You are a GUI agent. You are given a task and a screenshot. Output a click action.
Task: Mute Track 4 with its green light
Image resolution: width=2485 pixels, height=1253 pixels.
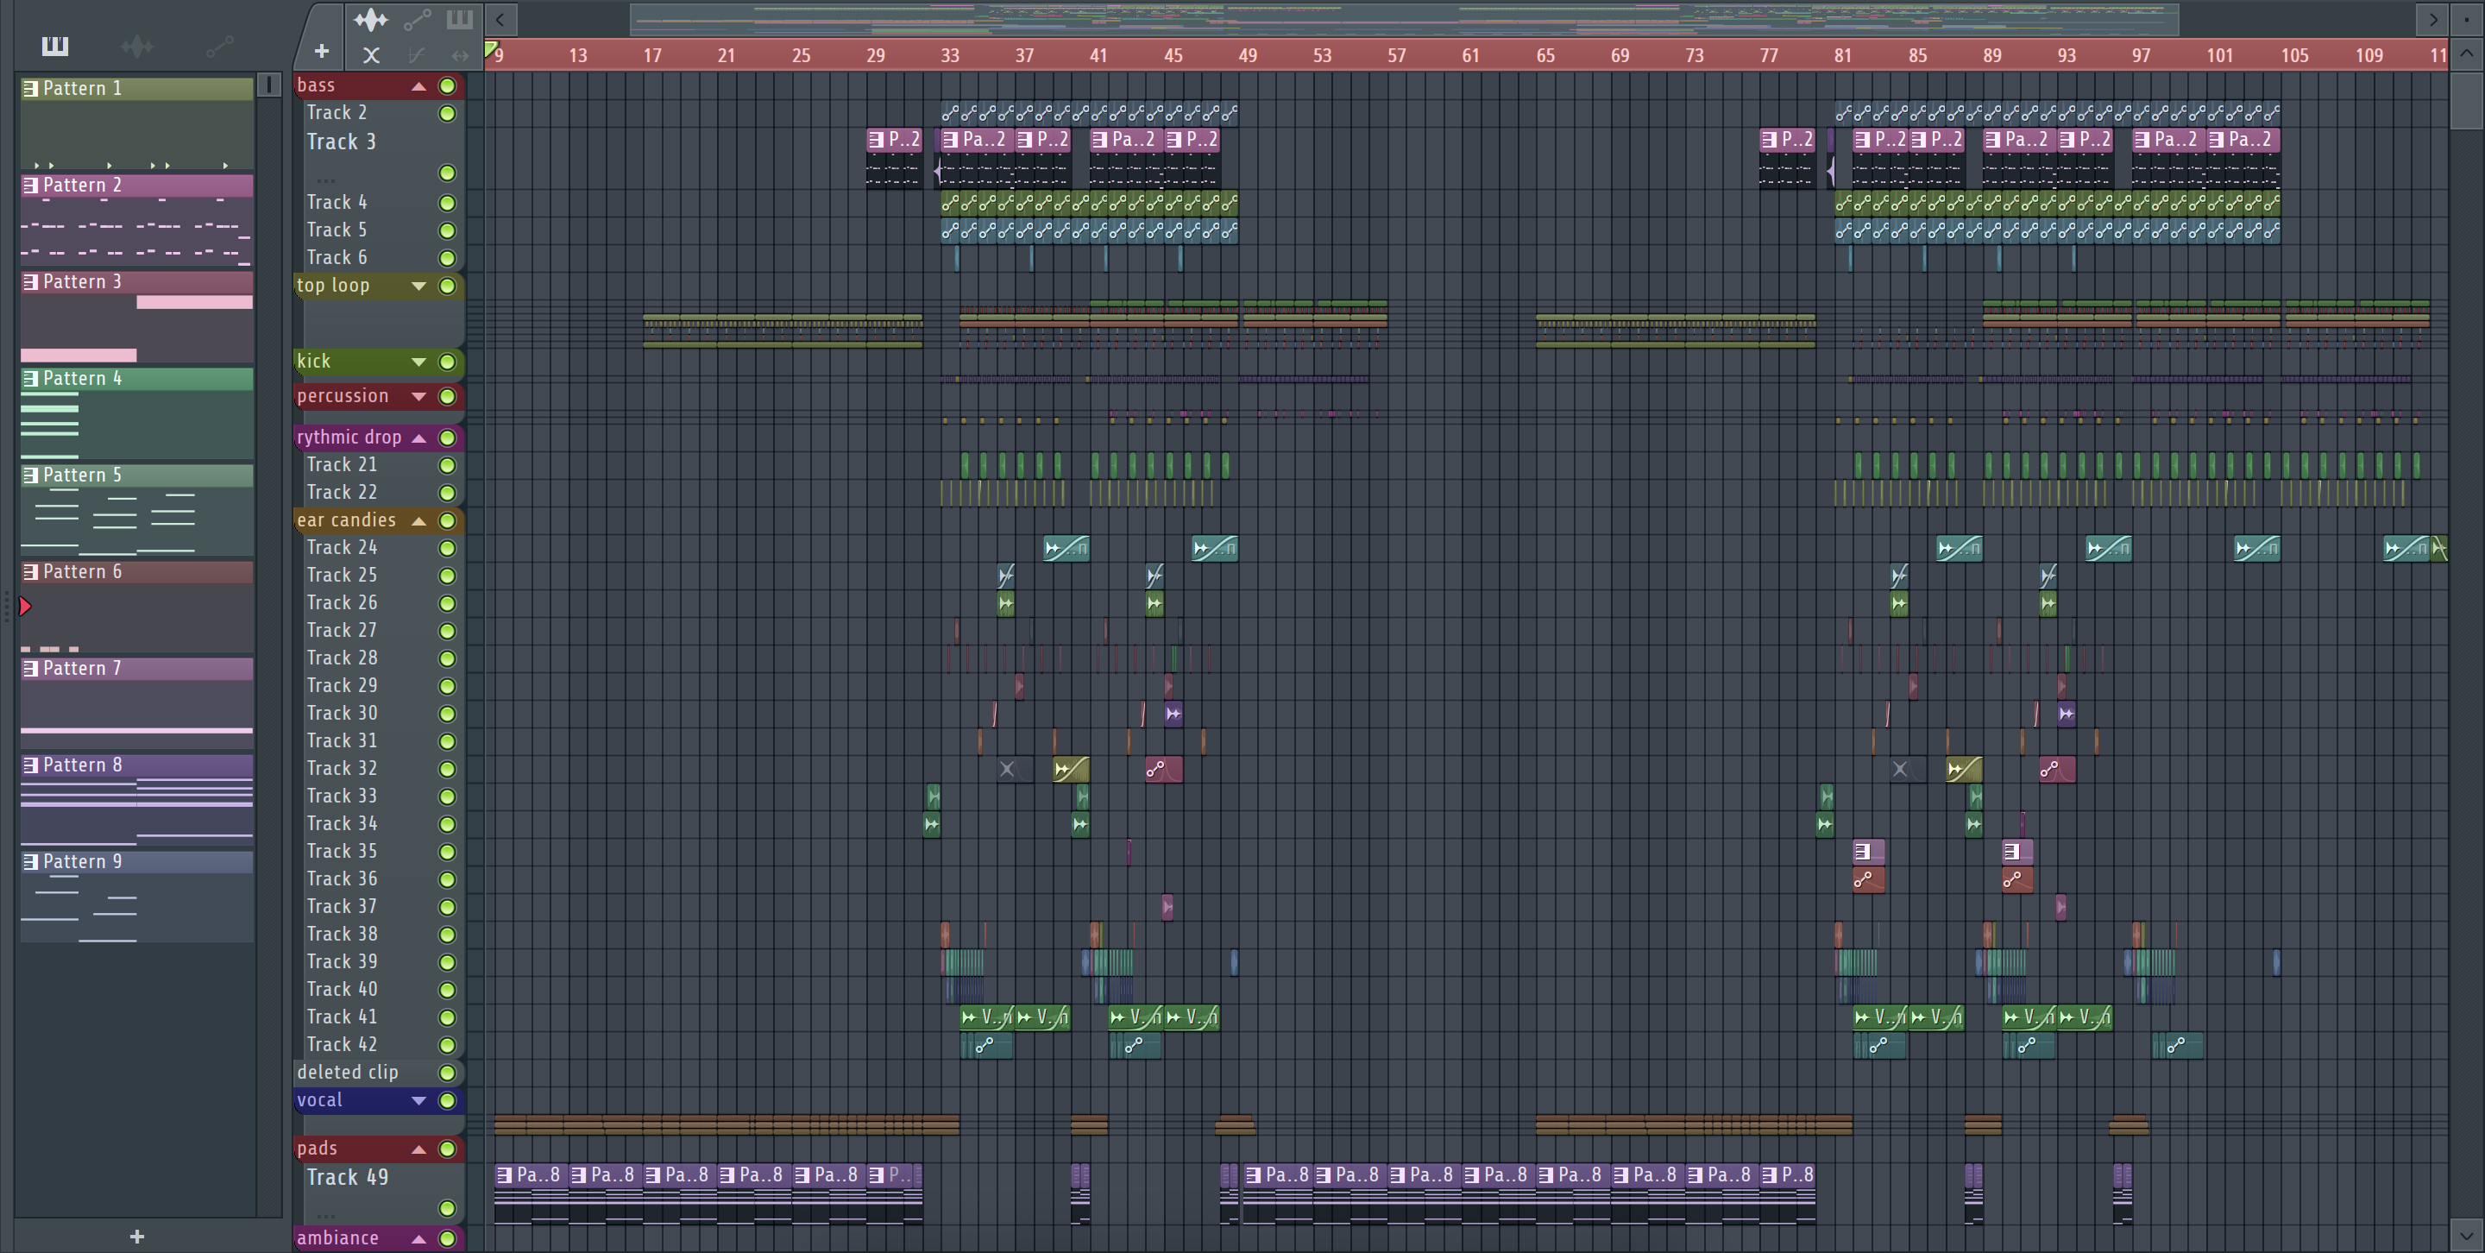tap(447, 203)
